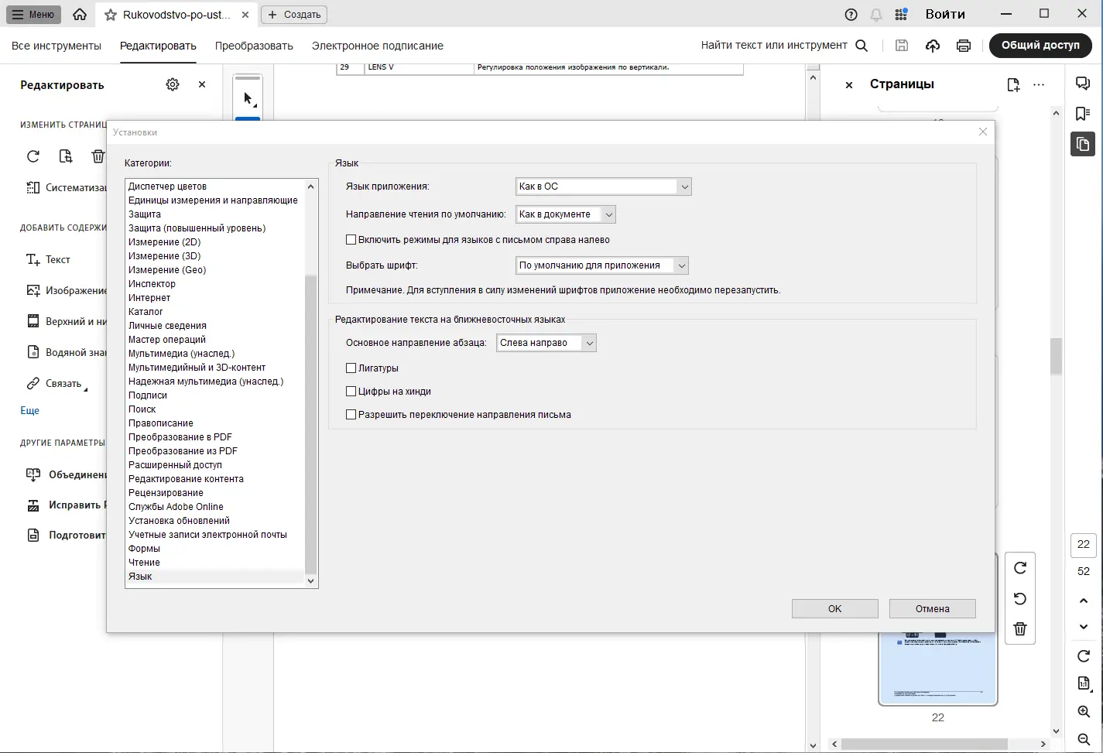The height and width of the screenshot is (753, 1103).
Task: Open the Comments panel on the right
Action: point(1082,83)
